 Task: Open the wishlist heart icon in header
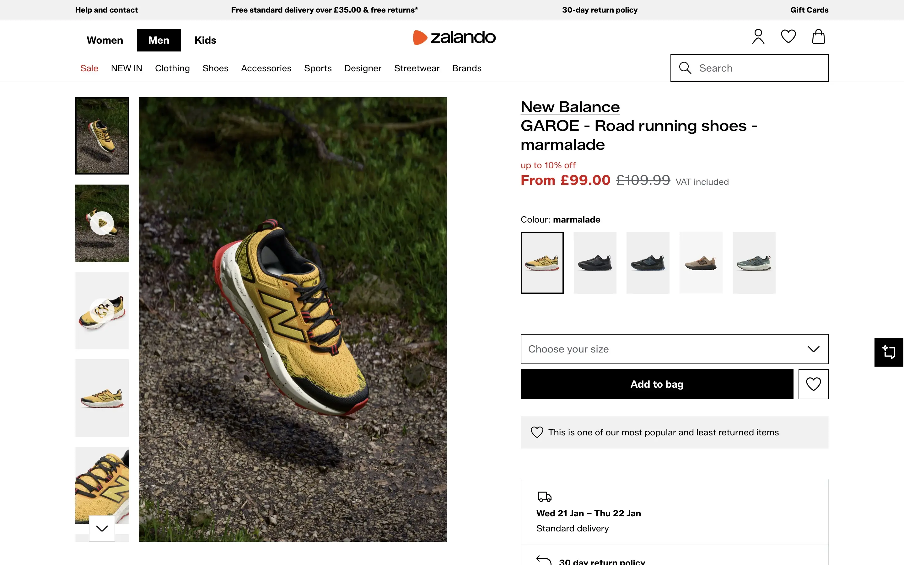[788, 36]
